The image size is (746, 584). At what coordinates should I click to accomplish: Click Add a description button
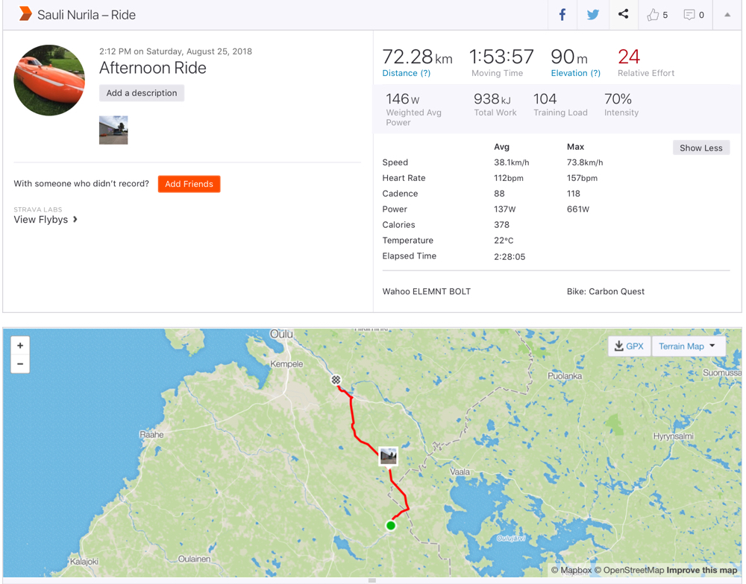(142, 93)
